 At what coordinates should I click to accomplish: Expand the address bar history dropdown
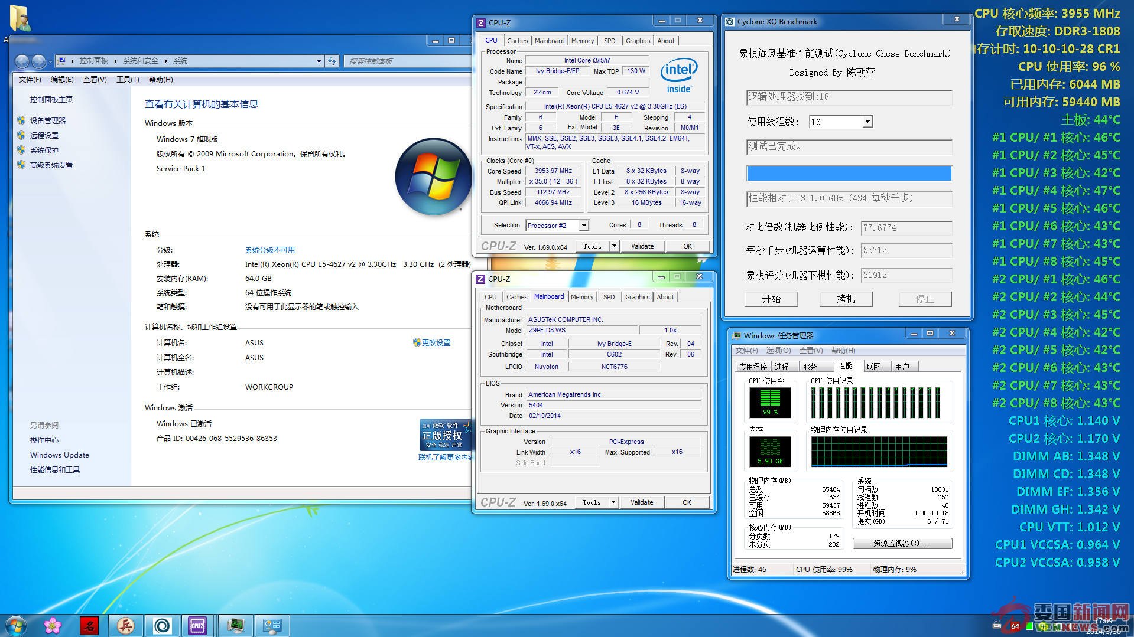click(x=319, y=61)
